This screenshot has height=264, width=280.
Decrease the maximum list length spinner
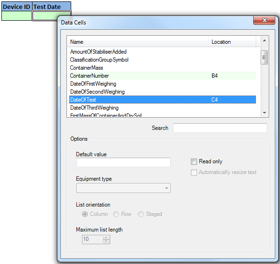(x=106, y=241)
